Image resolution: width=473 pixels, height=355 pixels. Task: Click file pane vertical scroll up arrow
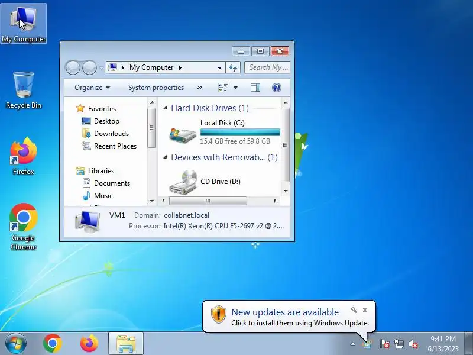point(286,102)
